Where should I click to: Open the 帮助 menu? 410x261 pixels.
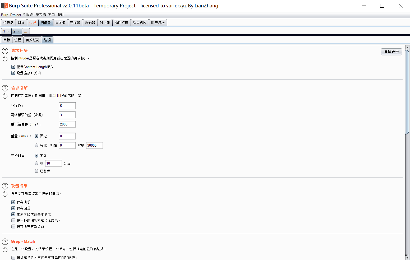pyautogui.click(x=61, y=15)
